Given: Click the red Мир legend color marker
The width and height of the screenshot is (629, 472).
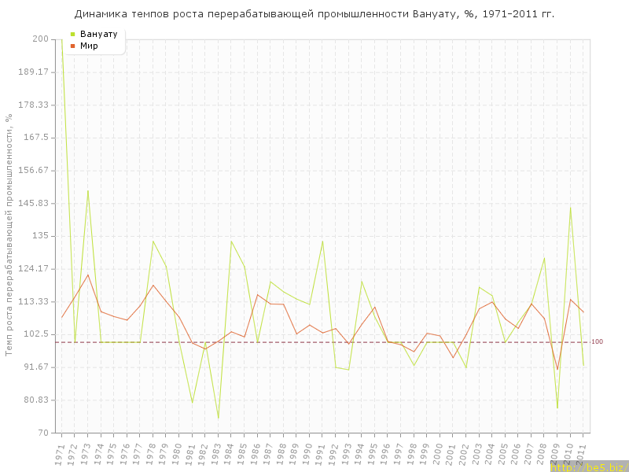Looking at the screenshot, I should [73, 46].
